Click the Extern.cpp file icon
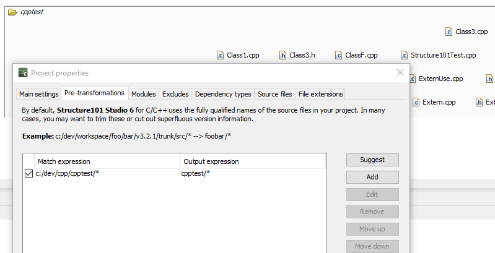The width and height of the screenshot is (495, 253). (416, 102)
